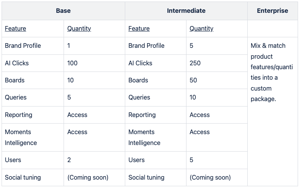
Task: Select the Reporting cell in the Base plan
Action: pyautogui.click(x=19, y=115)
